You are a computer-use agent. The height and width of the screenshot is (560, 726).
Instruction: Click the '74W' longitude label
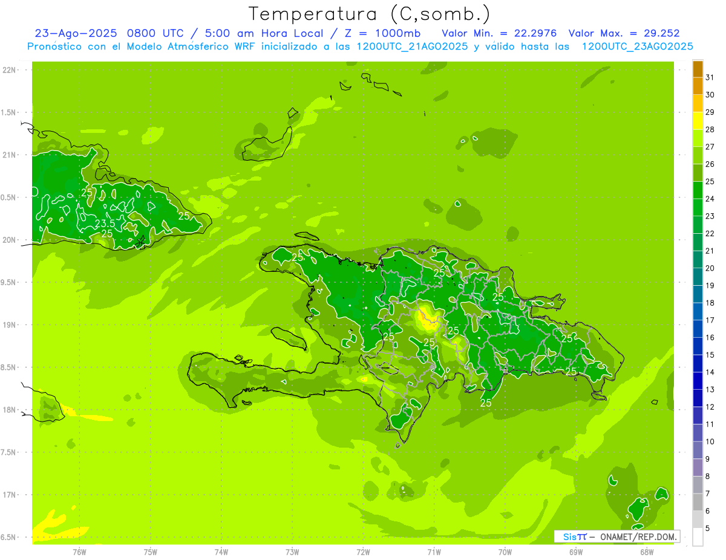coord(221,552)
